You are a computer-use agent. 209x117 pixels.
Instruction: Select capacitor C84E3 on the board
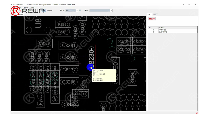70,104
